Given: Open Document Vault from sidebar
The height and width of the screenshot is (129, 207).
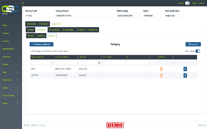Looking at the screenshot, I should pos(8,49).
